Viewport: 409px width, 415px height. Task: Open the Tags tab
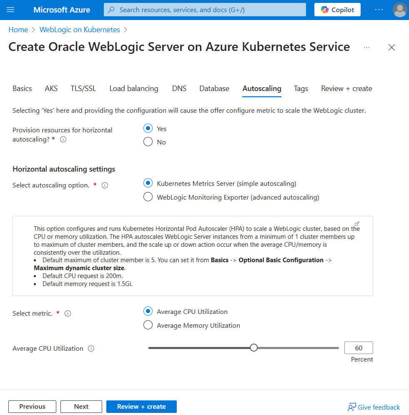[301, 89]
